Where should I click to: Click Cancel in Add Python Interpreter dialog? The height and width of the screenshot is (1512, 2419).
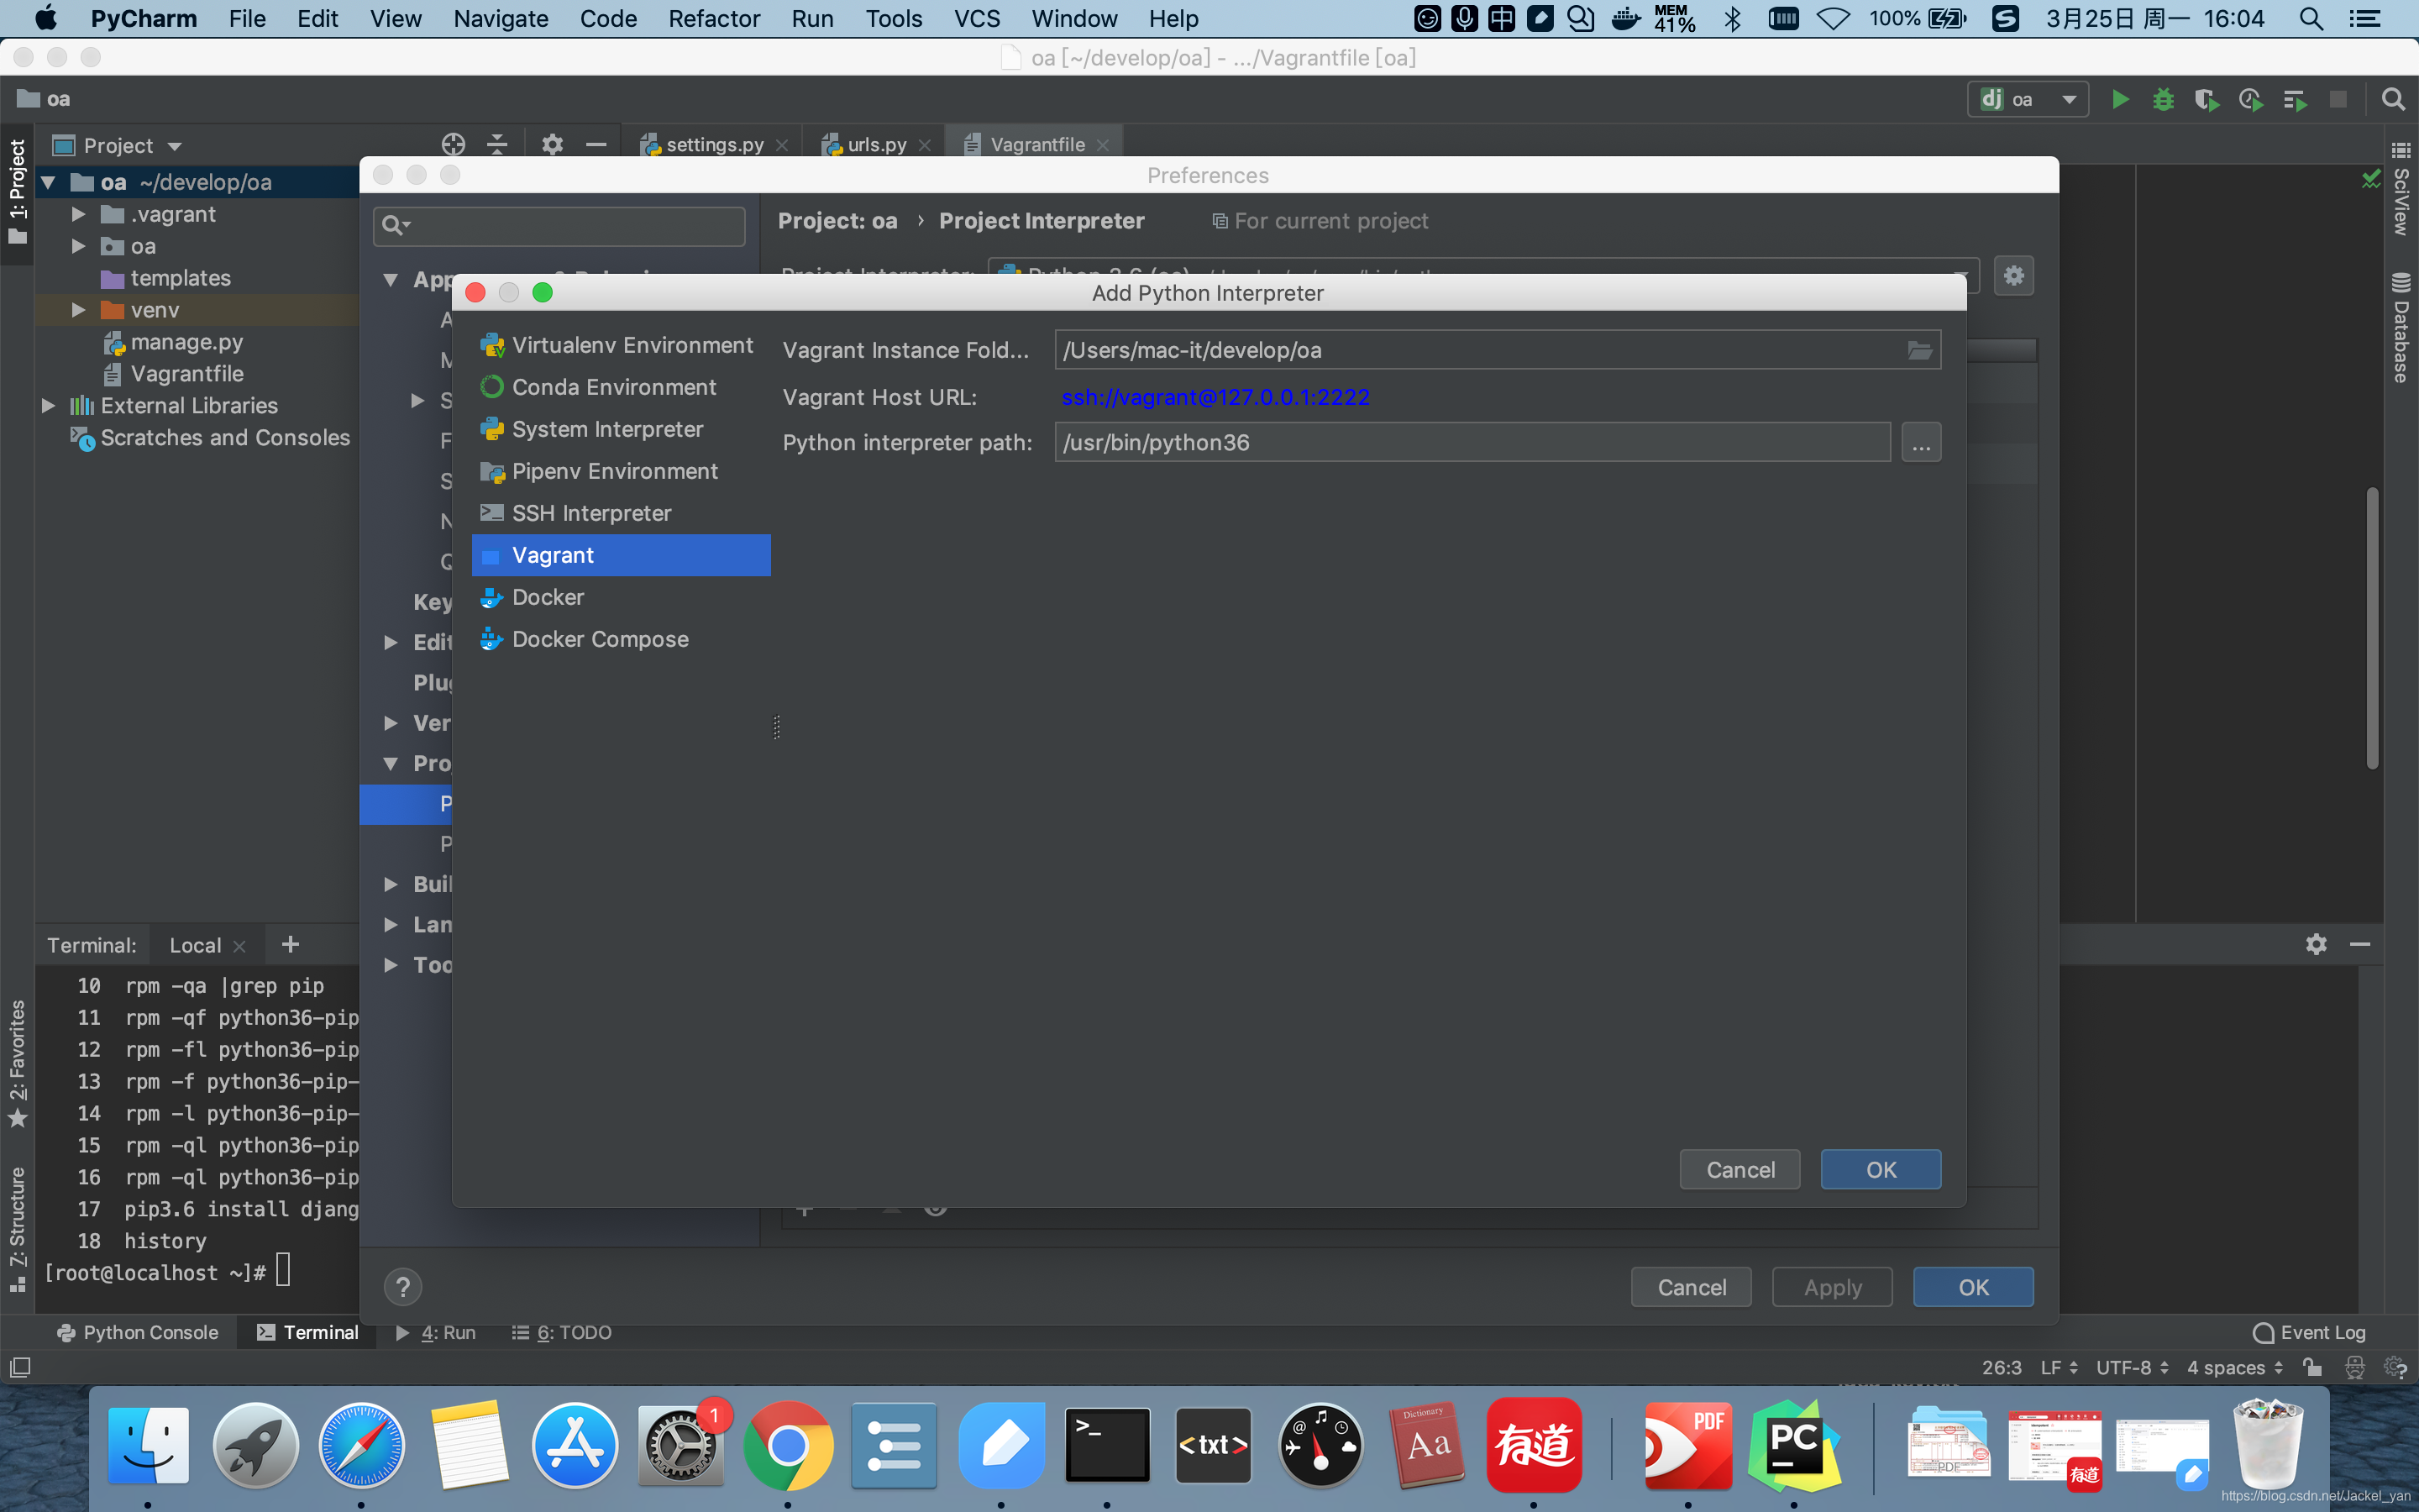pyautogui.click(x=1739, y=1169)
